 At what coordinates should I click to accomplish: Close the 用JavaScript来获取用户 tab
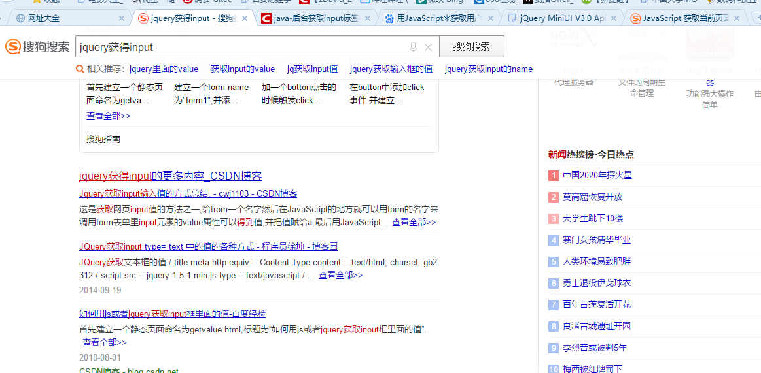pyautogui.click(x=491, y=18)
